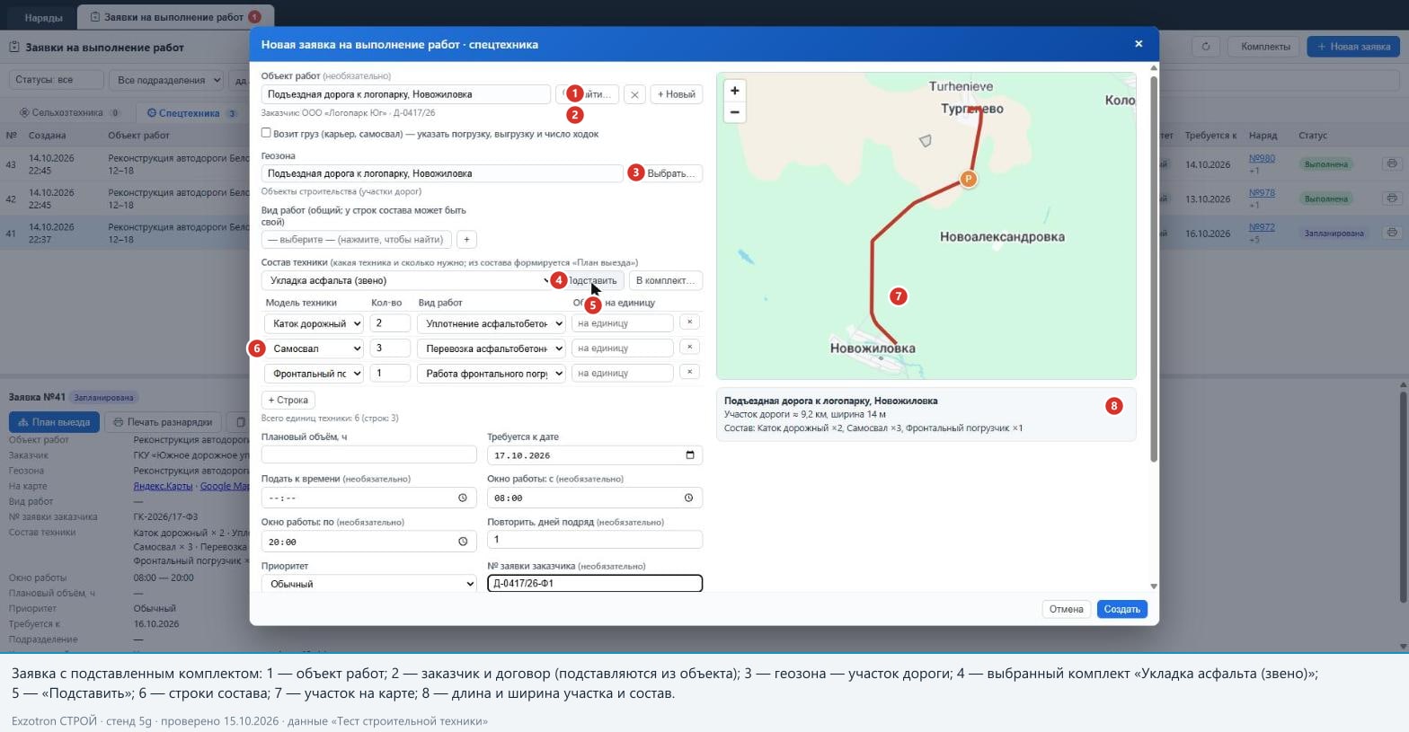Switch to the Наряды tab
Screen dimensions: 1409x732
coord(43,17)
